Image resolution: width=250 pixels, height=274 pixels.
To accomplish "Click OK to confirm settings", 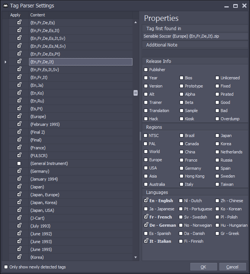I will (x=203, y=267).
